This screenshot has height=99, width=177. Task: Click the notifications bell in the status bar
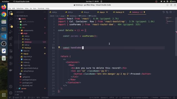click(174, 98)
